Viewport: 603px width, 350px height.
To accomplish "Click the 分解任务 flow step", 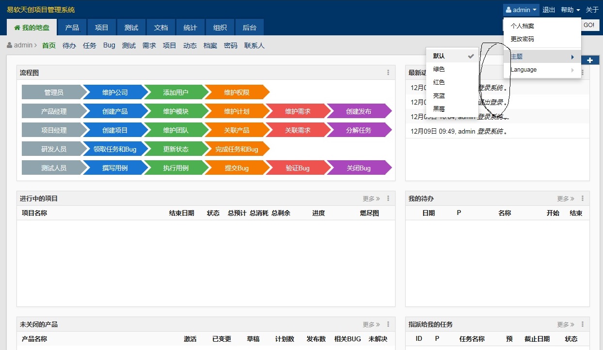I will coord(359,130).
